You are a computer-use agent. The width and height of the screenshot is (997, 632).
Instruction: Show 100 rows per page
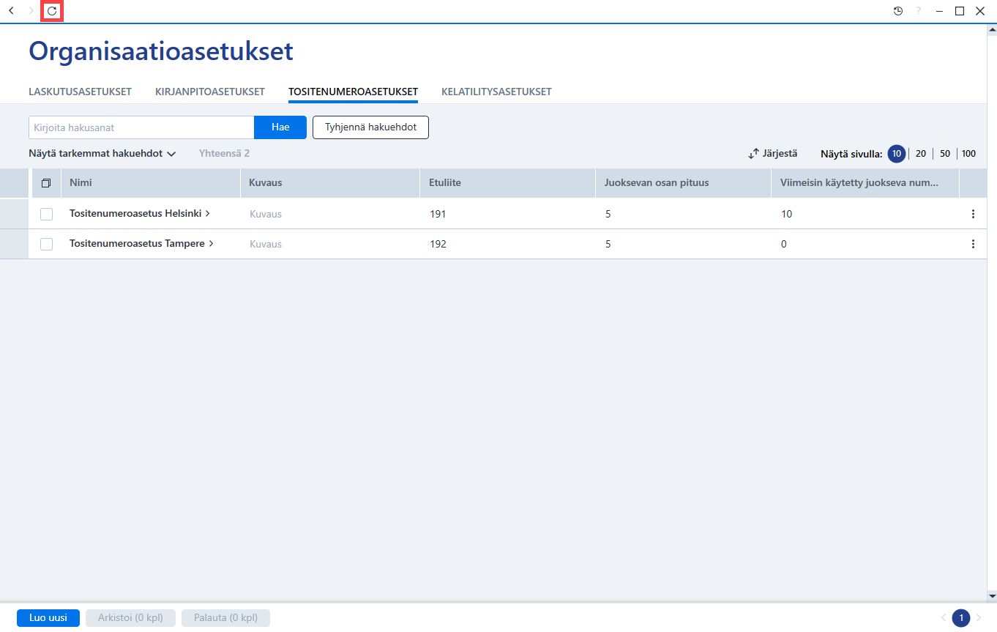968,154
